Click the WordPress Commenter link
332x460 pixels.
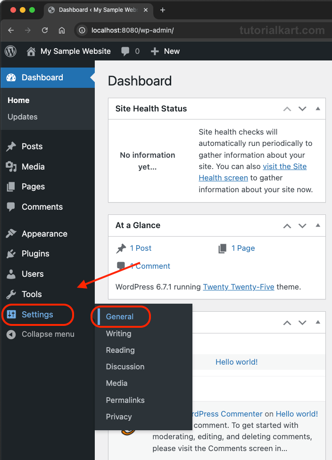click(x=227, y=414)
